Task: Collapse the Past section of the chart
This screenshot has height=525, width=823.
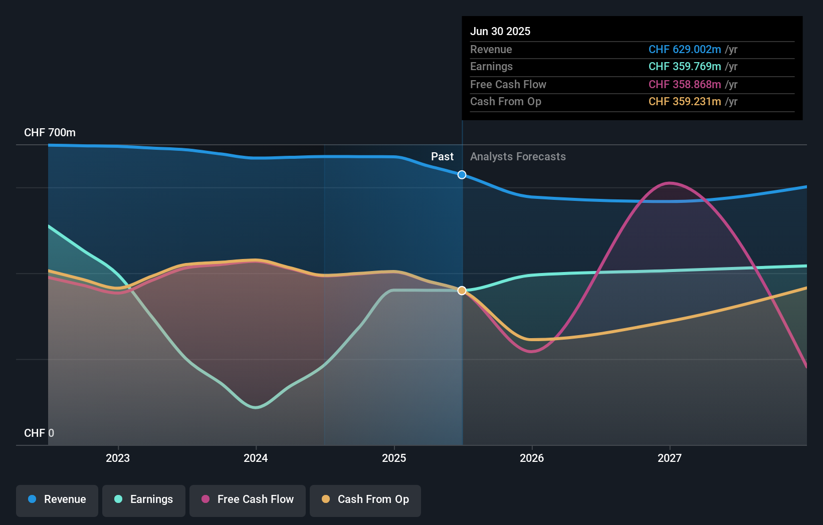Action: pyautogui.click(x=442, y=156)
